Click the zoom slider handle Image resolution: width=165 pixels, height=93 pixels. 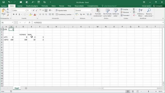[x=148, y=91]
